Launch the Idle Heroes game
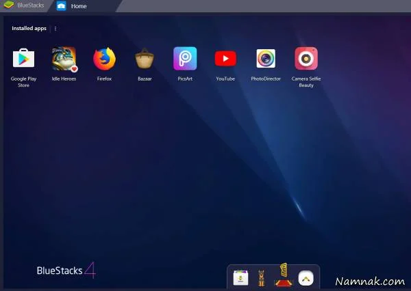411x291 pixels. click(64, 59)
